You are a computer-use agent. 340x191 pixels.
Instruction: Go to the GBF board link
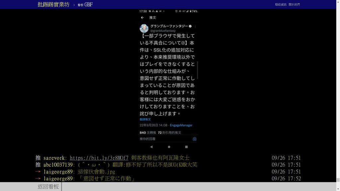(85, 5)
